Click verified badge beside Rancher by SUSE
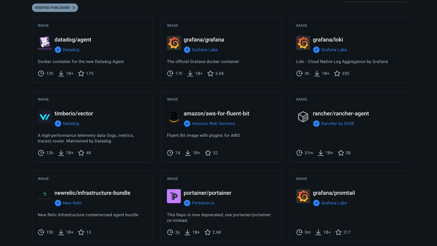Screen dimensions: 437x246 click(x=316, y=124)
